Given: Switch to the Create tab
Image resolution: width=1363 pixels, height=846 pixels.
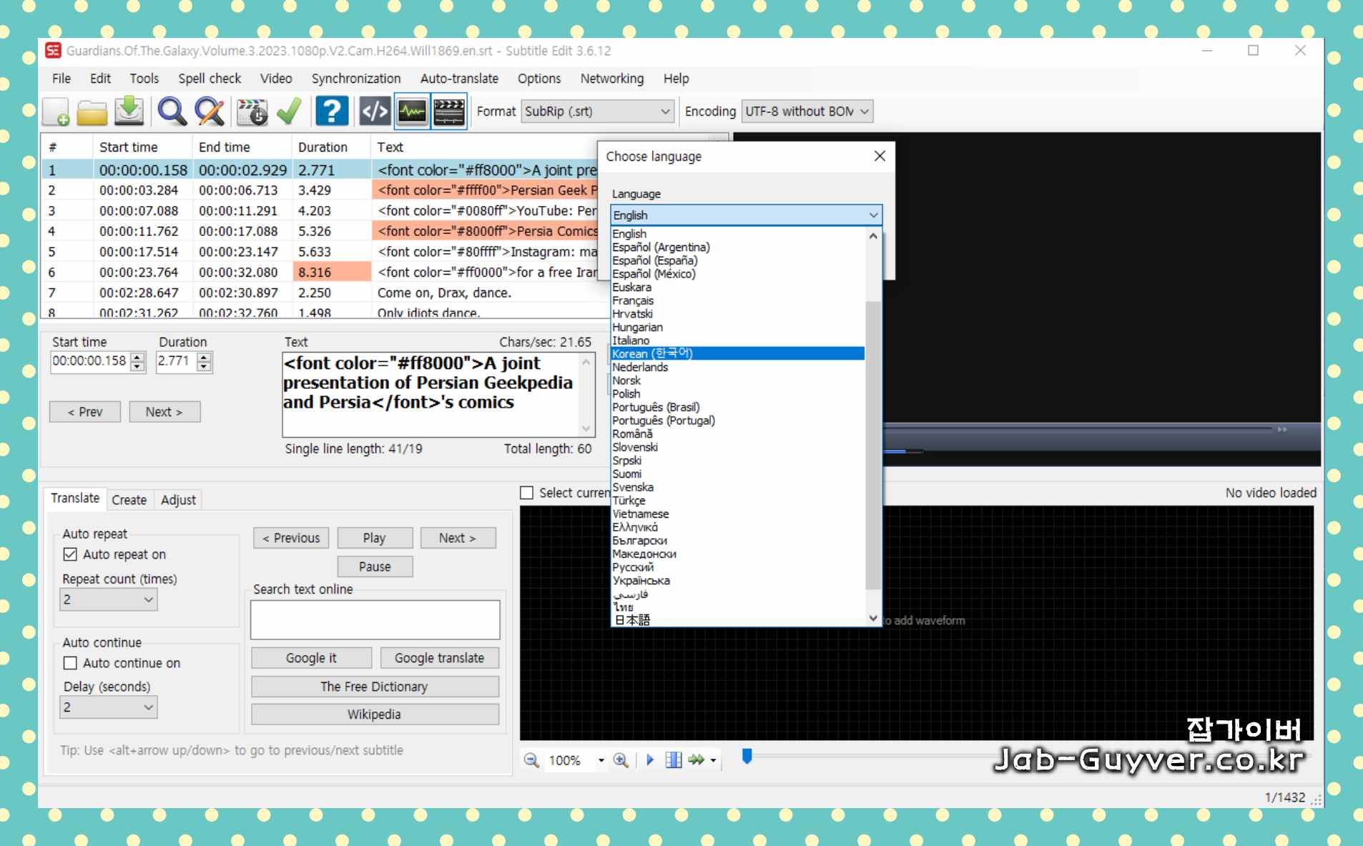Looking at the screenshot, I should [129, 500].
